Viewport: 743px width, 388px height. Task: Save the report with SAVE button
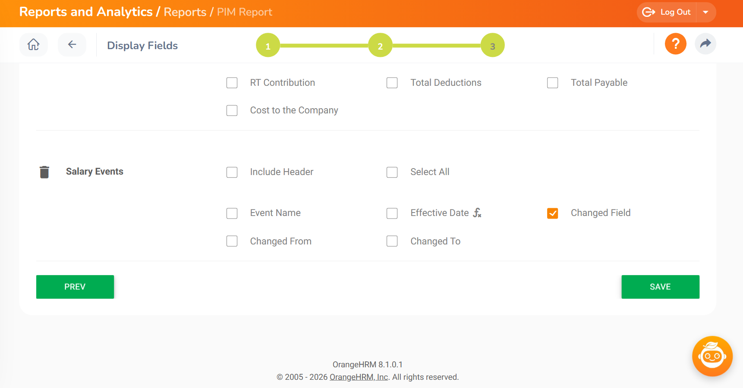tap(660, 287)
